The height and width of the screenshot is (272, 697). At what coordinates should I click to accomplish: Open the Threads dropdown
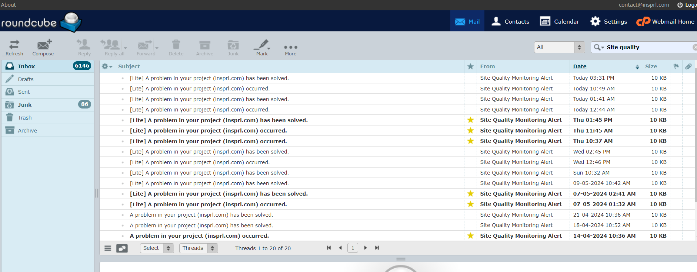199,248
